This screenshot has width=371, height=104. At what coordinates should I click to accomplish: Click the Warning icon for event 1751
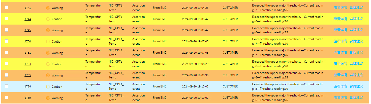point(48,53)
